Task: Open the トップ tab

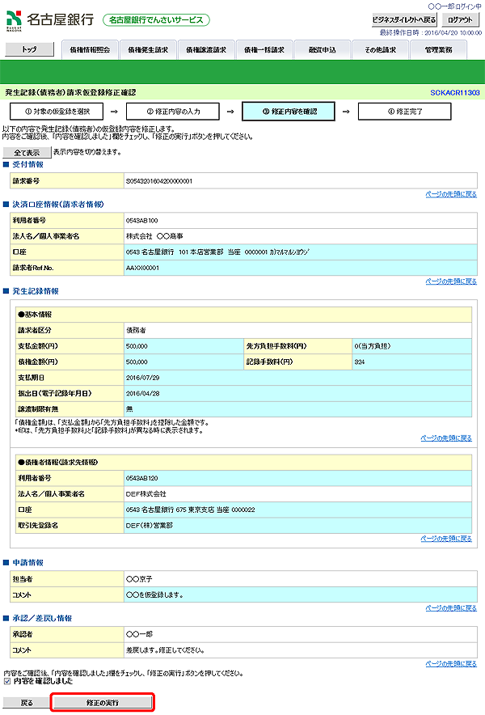Action: coord(29,49)
